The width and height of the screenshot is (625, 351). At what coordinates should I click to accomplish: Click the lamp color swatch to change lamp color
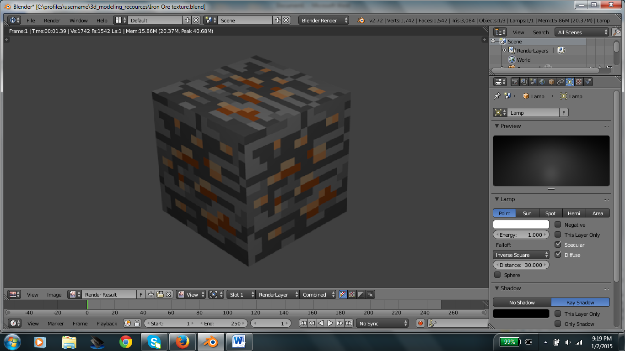[x=521, y=224]
